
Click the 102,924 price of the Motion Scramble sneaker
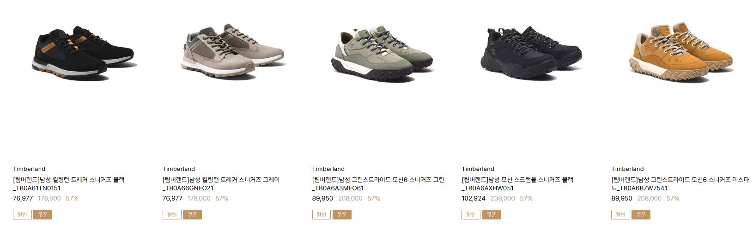pyautogui.click(x=474, y=198)
